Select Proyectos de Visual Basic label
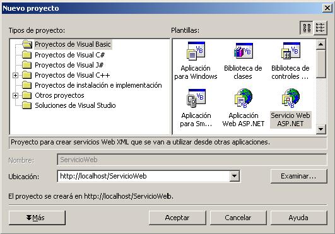The width and height of the screenshot is (335, 234). pos(73,44)
